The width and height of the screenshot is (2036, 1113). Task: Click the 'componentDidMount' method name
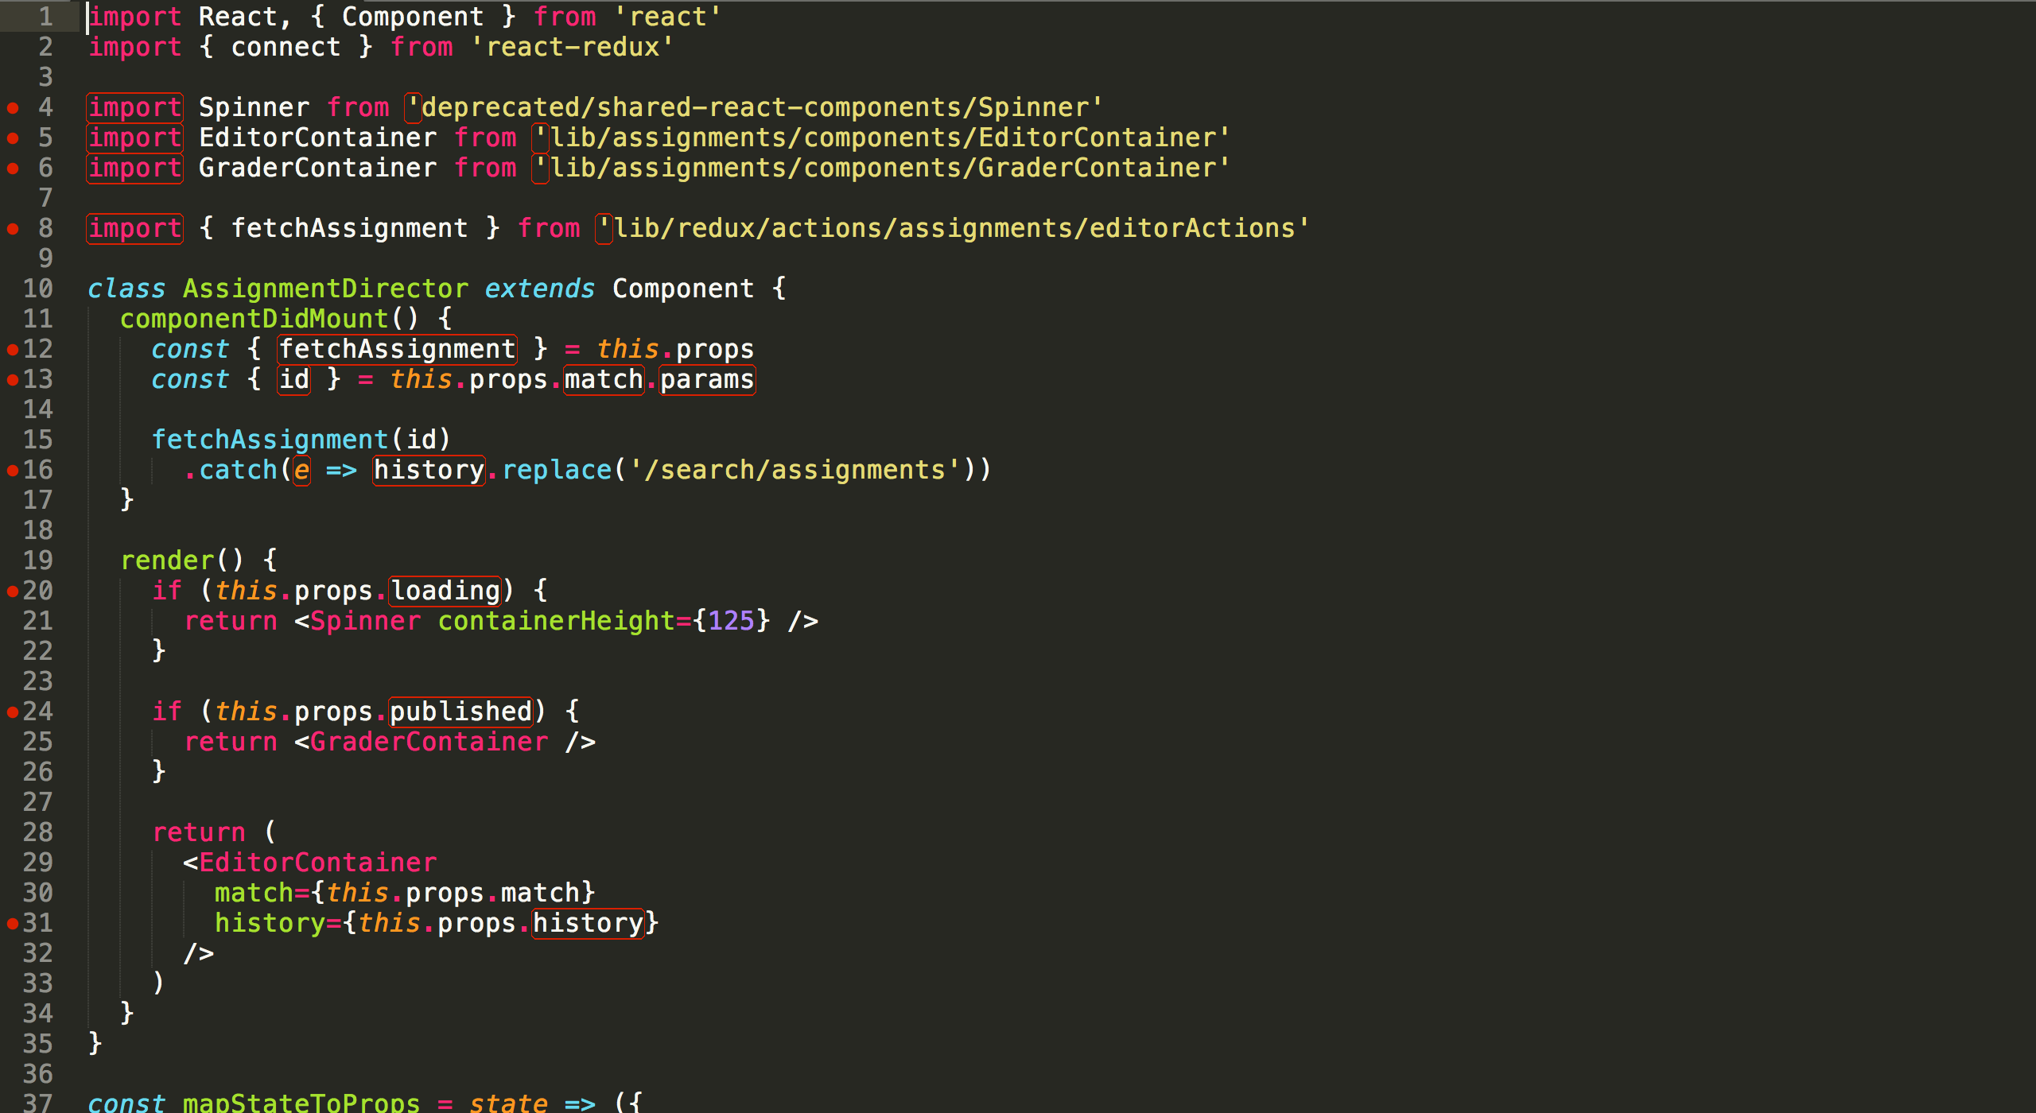(x=254, y=319)
